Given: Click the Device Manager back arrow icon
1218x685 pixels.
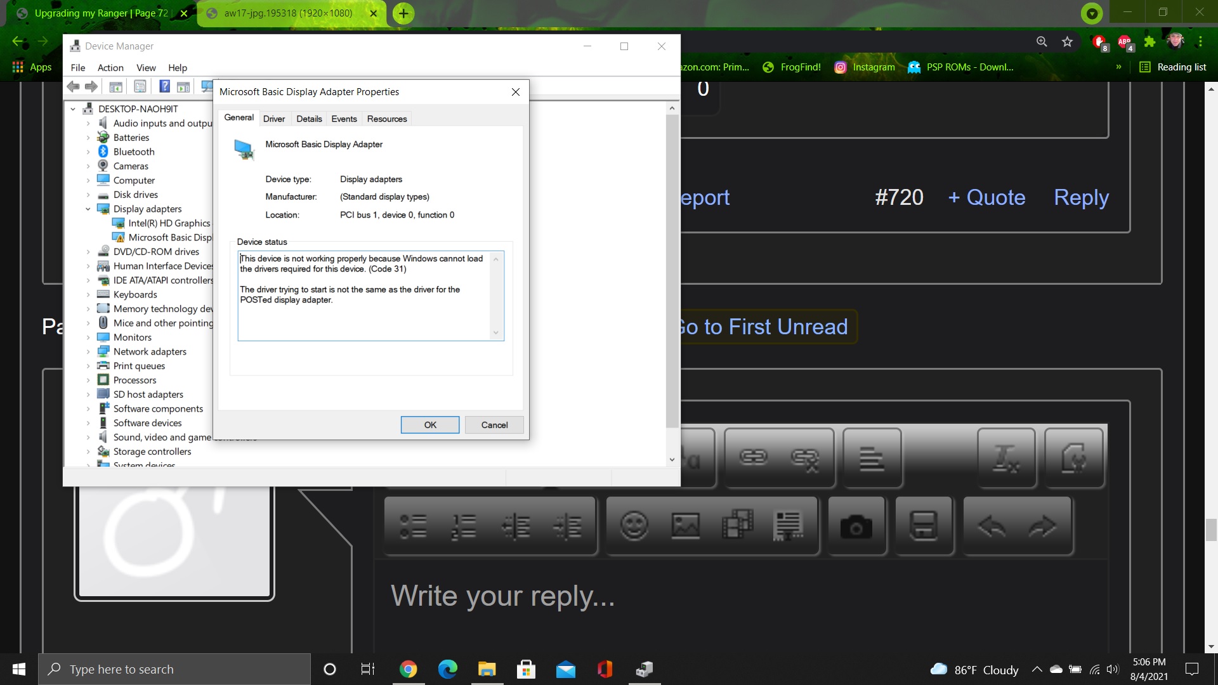Looking at the screenshot, I should pyautogui.click(x=73, y=86).
